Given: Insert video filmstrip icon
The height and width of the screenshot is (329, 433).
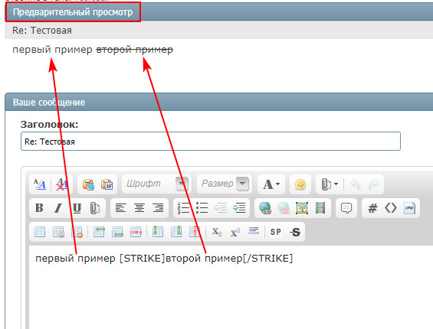Looking at the screenshot, I should (x=320, y=208).
